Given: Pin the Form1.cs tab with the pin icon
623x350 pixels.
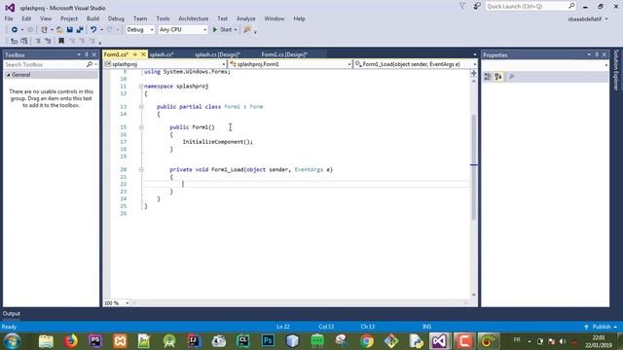Looking at the screenshot, I should (x=135, y=54).
